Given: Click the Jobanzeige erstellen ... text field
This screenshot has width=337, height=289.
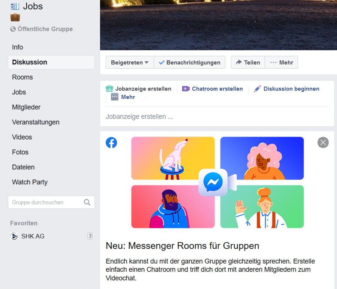Looking at the screenshot, I should [x=217, y=117].
